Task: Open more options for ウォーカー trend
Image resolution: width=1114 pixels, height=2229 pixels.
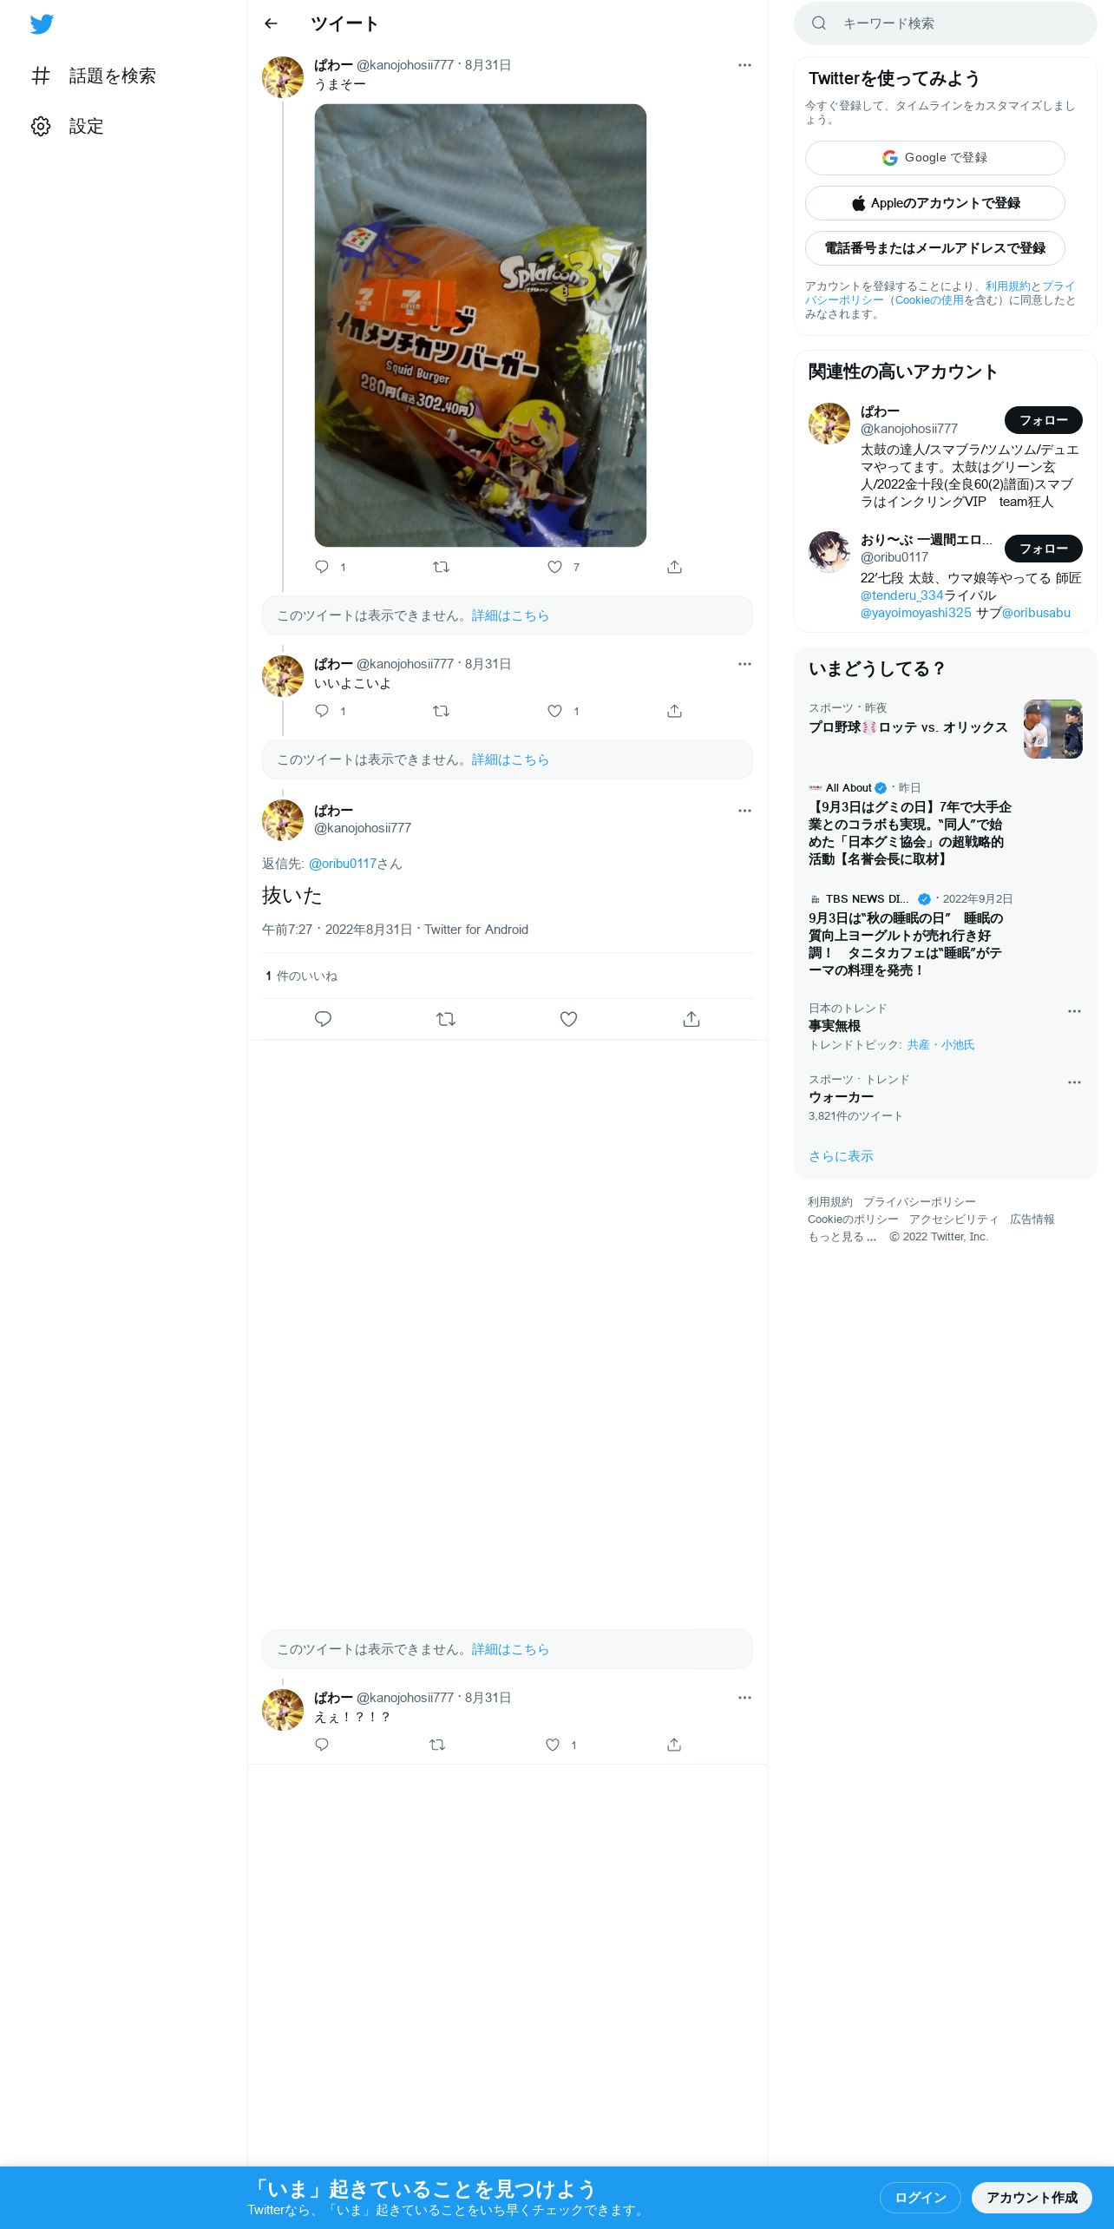Action: tap(1074, 1082)
